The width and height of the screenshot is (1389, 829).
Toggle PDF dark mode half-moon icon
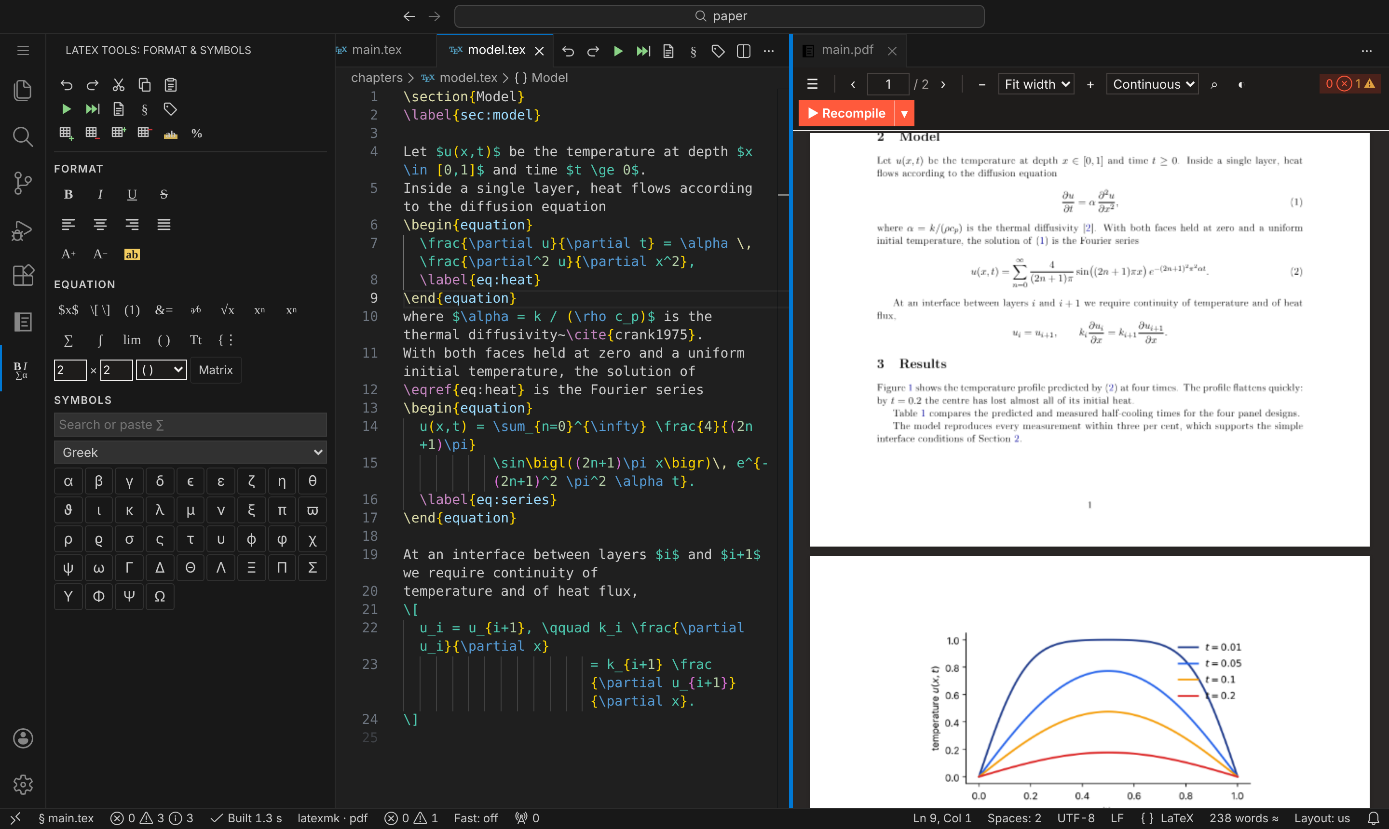pyautogui.click(x=1240, y=84)
